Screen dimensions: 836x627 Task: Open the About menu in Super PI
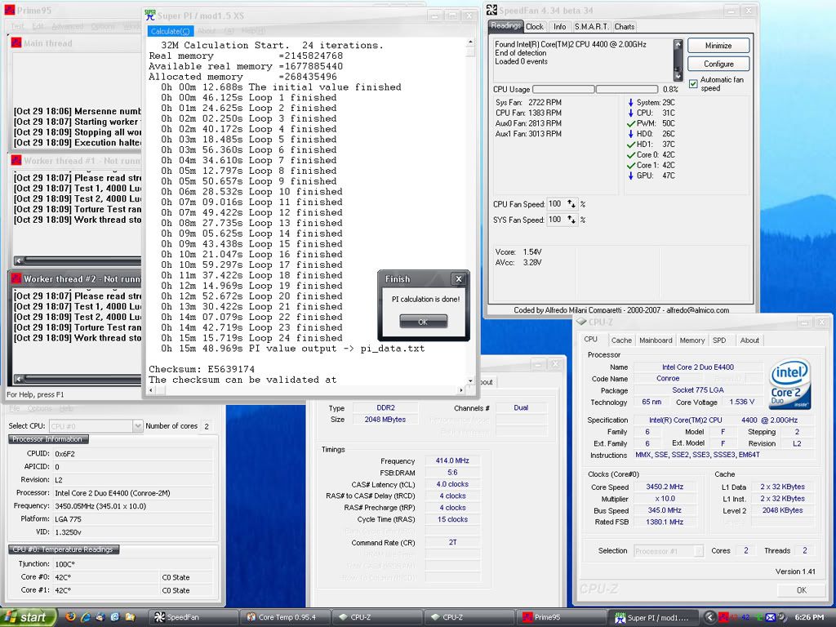tap(207, 32)
